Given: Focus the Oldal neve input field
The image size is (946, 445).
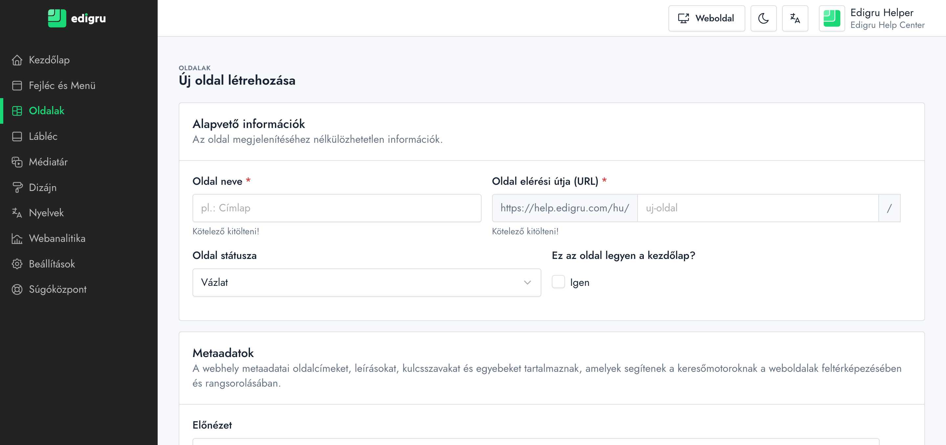Looking at the screenshot, I should pyautogui.click(x=336, y=208).
